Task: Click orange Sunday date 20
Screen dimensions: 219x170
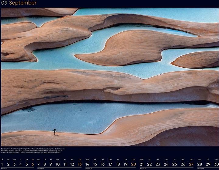Action: click(134, 164)
